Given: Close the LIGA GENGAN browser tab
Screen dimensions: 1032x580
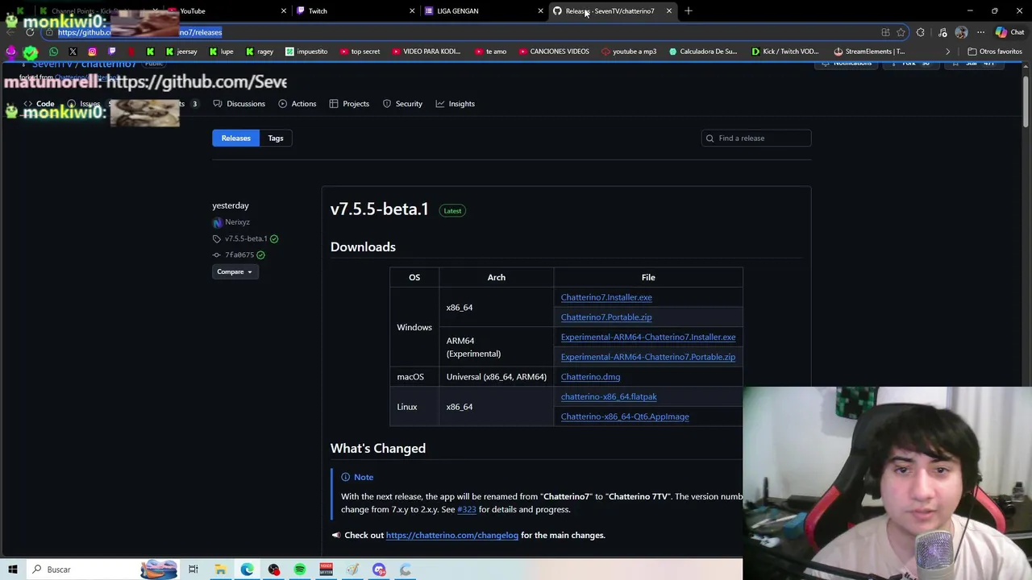Looking at the screenshot, I should [x=540, y=11].
